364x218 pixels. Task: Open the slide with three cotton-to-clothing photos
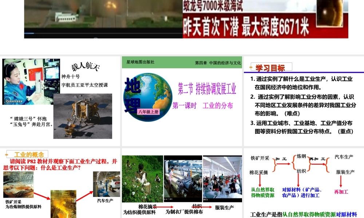pyautogui.click(x=182, y=183)
